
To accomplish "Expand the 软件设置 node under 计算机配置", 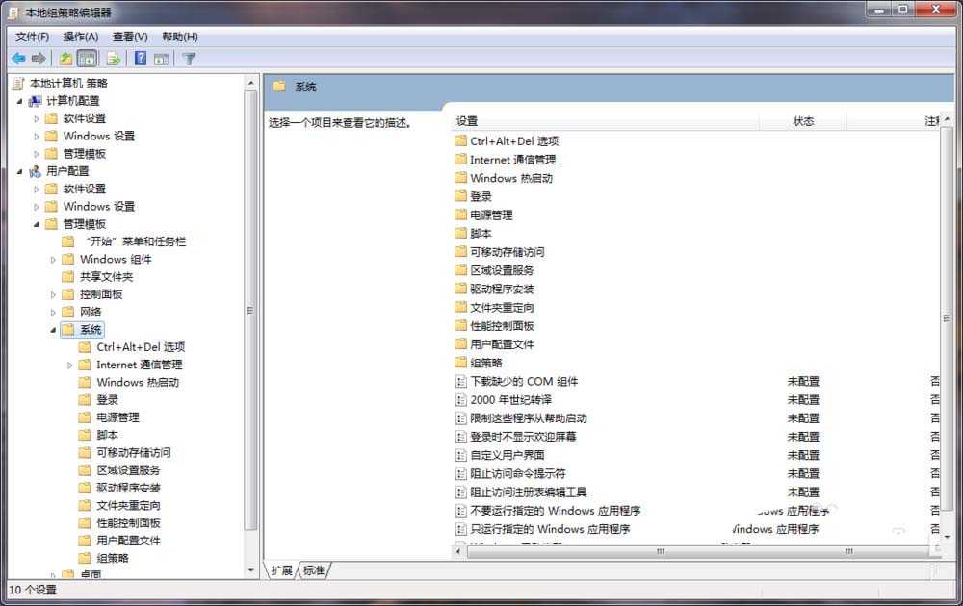I will click(35, 117).
